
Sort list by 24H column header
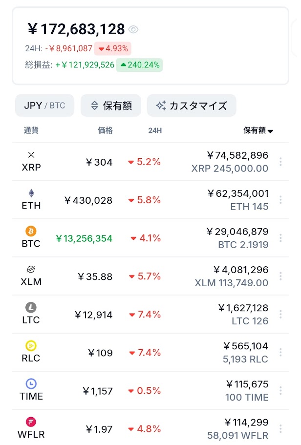[155, 130]
